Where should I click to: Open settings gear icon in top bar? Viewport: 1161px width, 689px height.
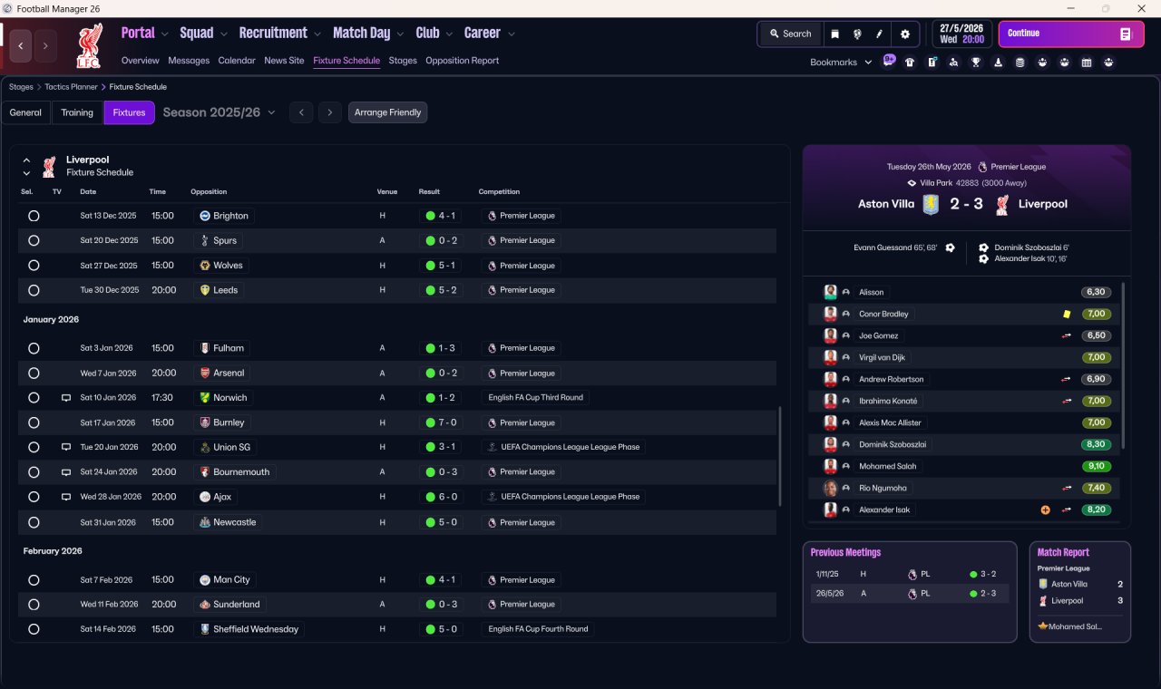click(x=904, y=34)
